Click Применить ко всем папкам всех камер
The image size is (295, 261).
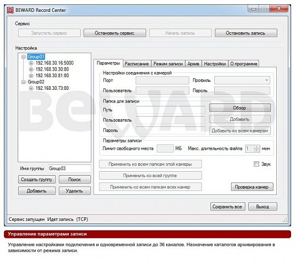pos(150,187)
